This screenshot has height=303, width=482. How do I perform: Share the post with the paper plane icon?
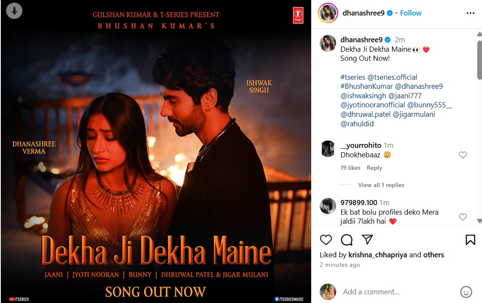[x=367, y=240]
